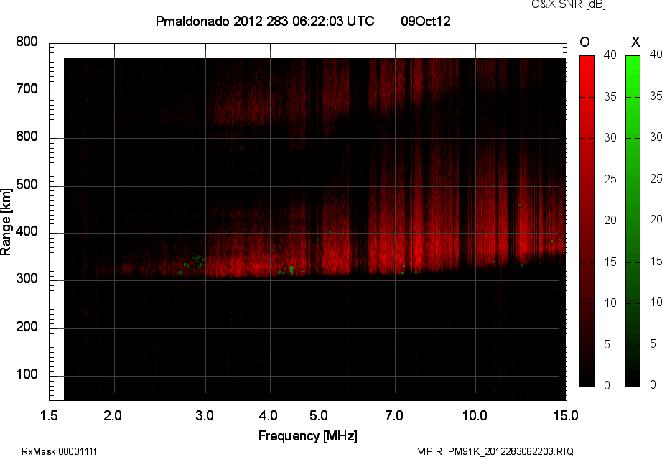Click the 5.0 frequency tick label
The width and height of the screenshot is (662, 457).
tap(318, 415)
